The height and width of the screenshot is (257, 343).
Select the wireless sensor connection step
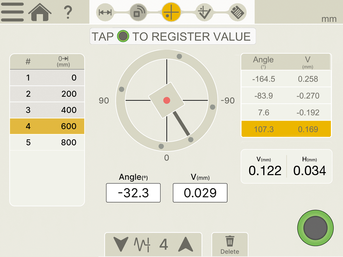(138, 12)
